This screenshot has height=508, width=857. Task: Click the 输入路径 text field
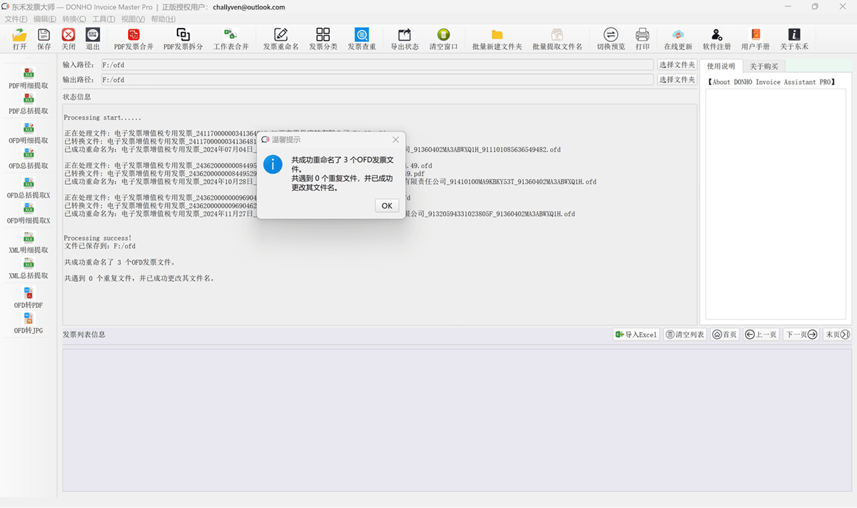pyautogui.click(x=376, y=65)
